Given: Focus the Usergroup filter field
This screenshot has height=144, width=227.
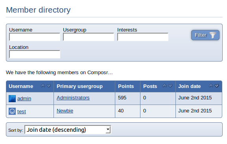Looking at the screenshot, I should pos(89,37).
